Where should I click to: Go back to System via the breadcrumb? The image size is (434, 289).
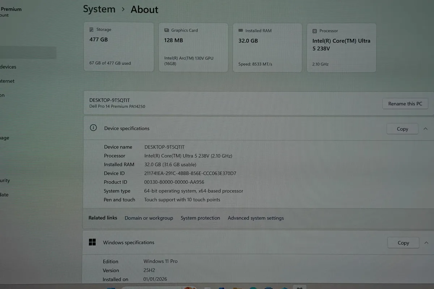[99, 9]
